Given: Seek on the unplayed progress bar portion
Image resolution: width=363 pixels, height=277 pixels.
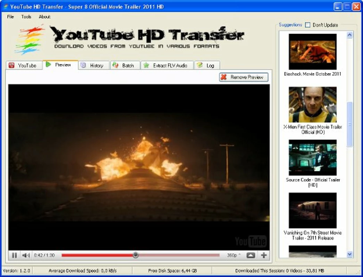Looking at the screenshot, I should pyautogui.click(x=179, y=255).
